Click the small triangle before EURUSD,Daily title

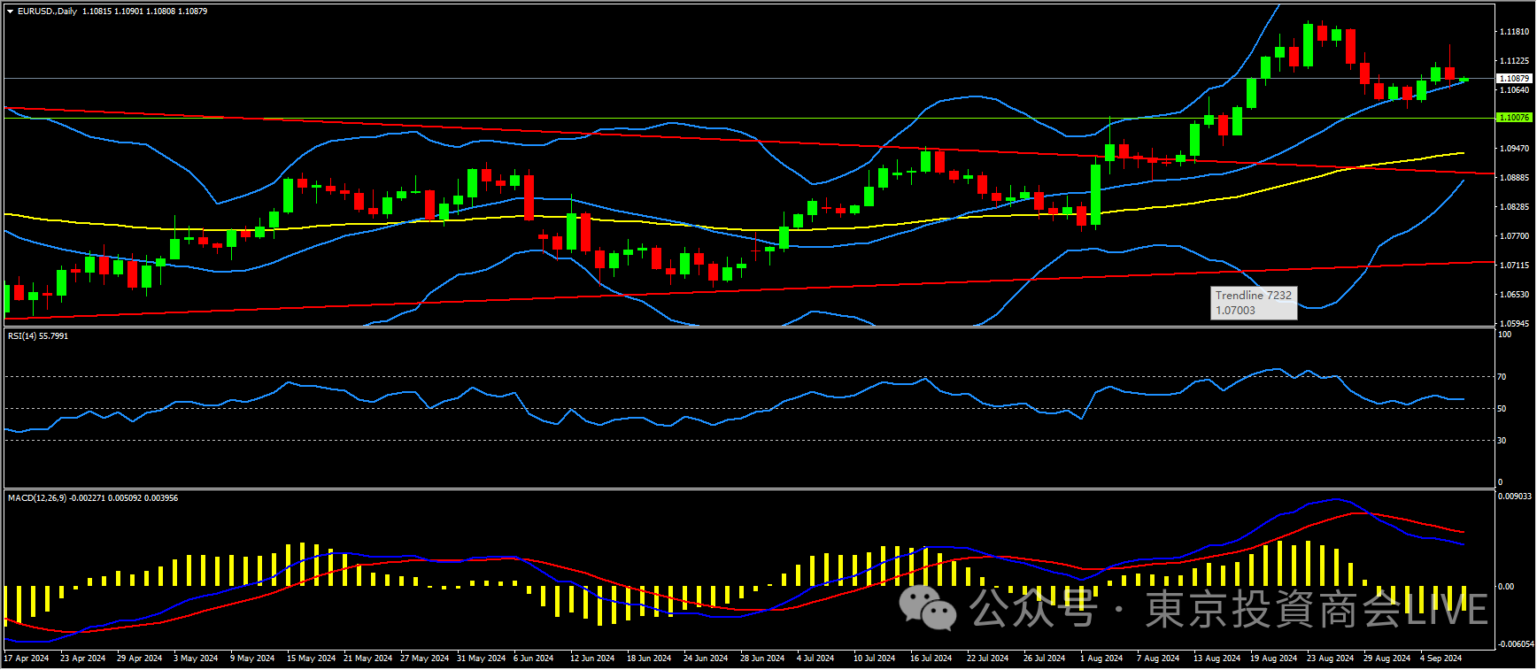tap(10, 12)
